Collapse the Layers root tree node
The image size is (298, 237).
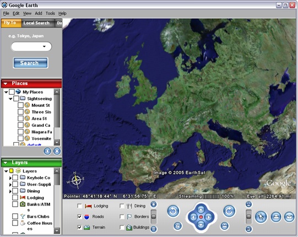pos(6,171)
